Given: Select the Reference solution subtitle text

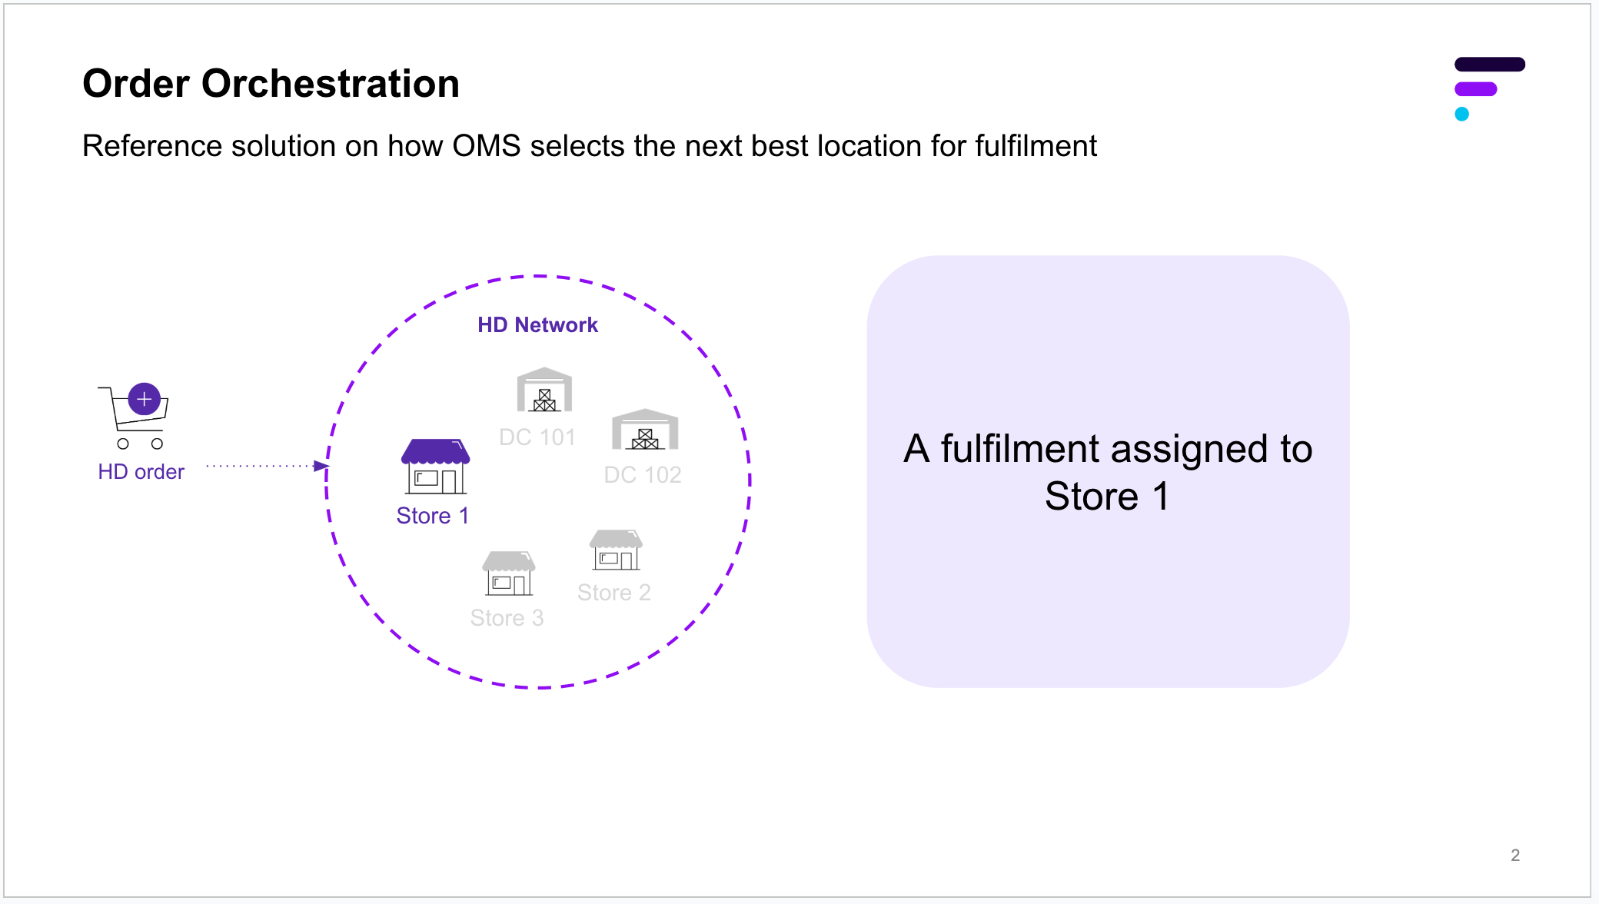Looking at the screenshot, I should click(x=589, y=146).
